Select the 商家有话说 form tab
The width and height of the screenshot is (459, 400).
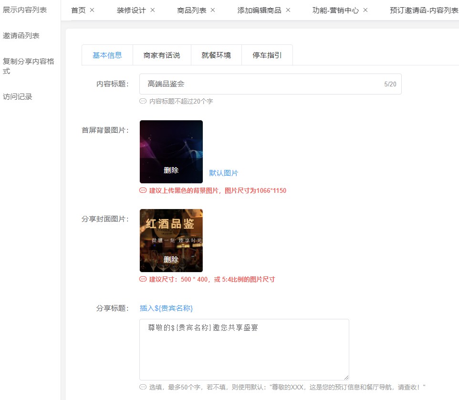162,55
